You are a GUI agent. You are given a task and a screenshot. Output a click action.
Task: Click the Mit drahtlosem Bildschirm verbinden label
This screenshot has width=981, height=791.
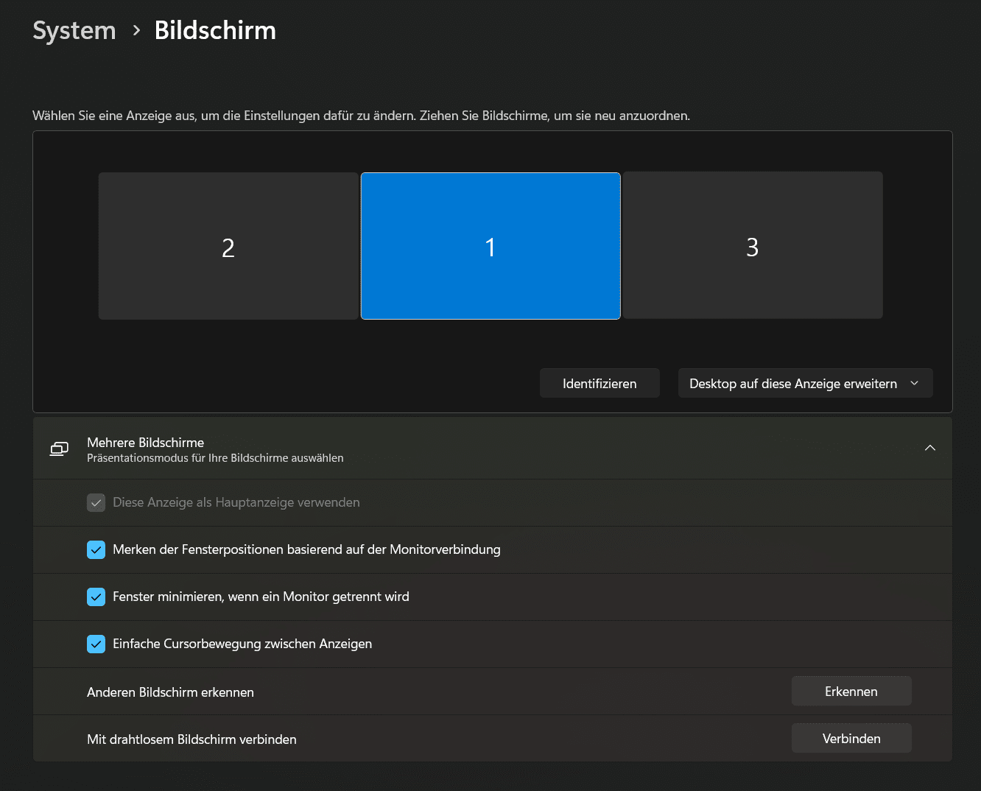tap(191, 739)
